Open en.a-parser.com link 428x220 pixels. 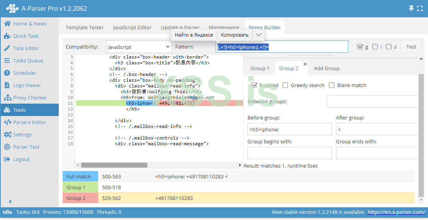(x=396, y=212)
